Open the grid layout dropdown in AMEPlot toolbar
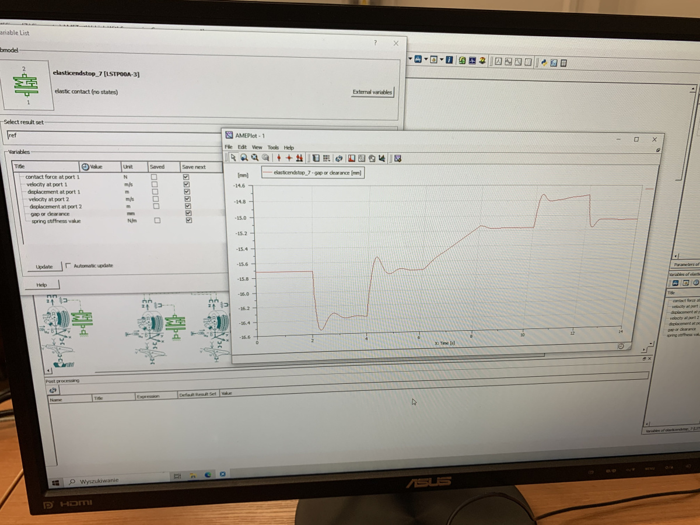 [326, 158]
